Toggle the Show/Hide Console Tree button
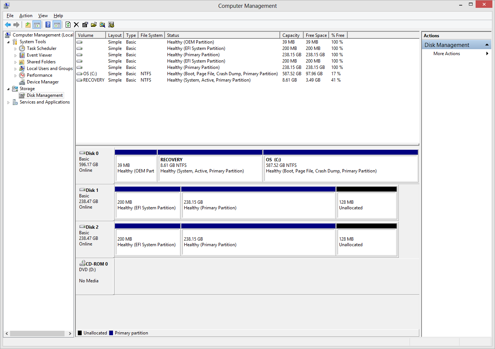Viewport: 495px width, 349px height. pyautogui.click(x=37, y=25)
